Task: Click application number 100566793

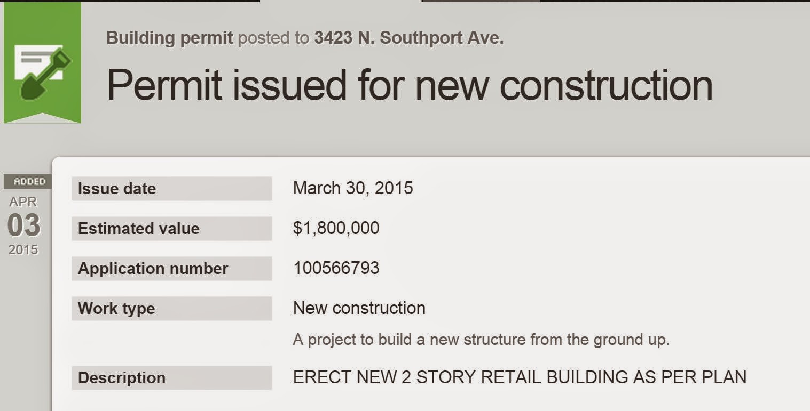Action: pos(336,268)
